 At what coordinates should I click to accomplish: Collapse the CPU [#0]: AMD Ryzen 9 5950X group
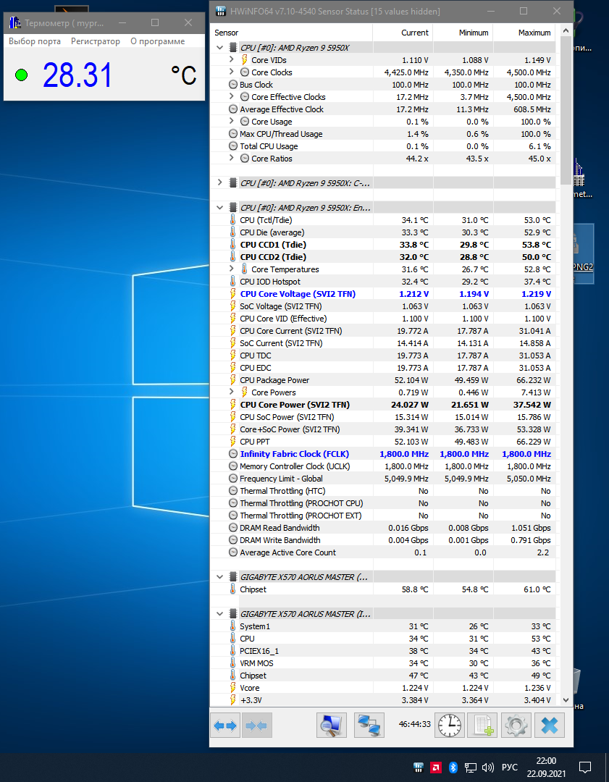(x=219, y=48)
